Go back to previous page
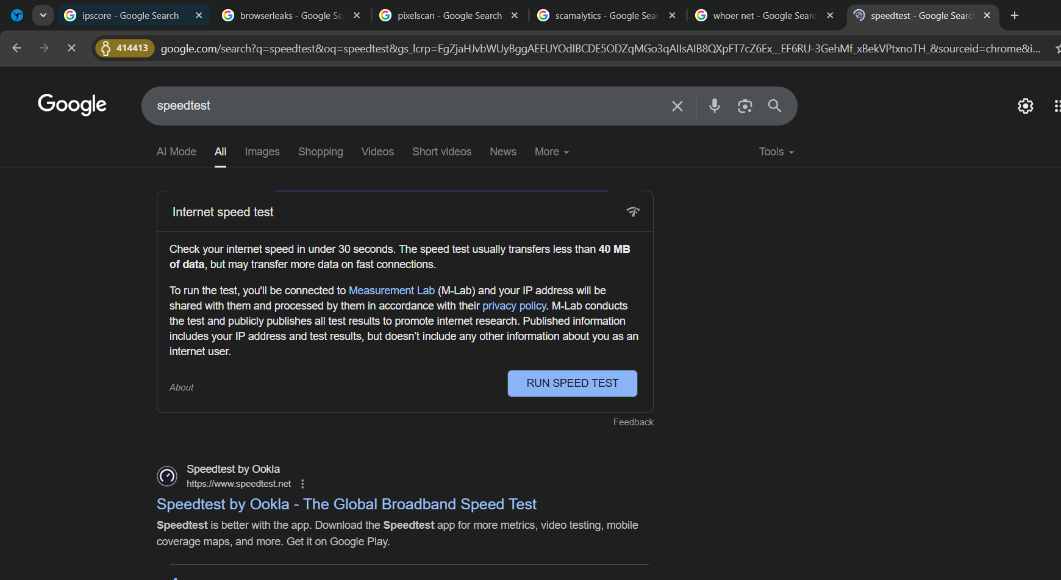1061x580 pixels. 17,48
